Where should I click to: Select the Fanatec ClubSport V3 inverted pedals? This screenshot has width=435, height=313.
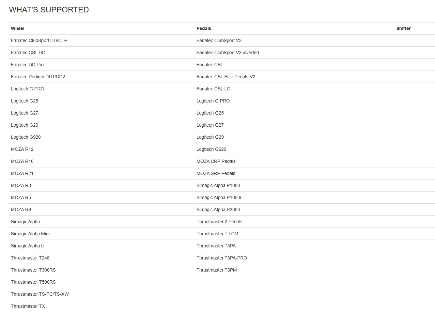[x=227, y=53]
